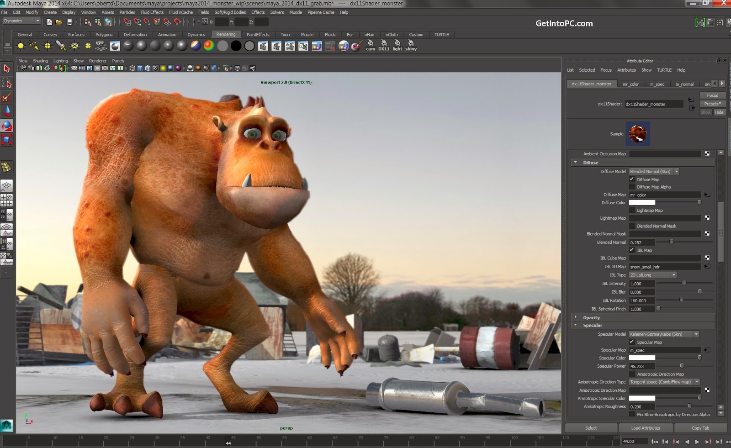This screenshot has width=731, height=448.
Task: Turn off the Specular Map checkbox
Action: 632,342
